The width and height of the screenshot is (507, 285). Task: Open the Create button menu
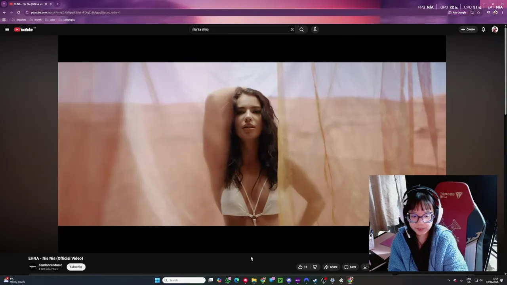click(468, 29)
